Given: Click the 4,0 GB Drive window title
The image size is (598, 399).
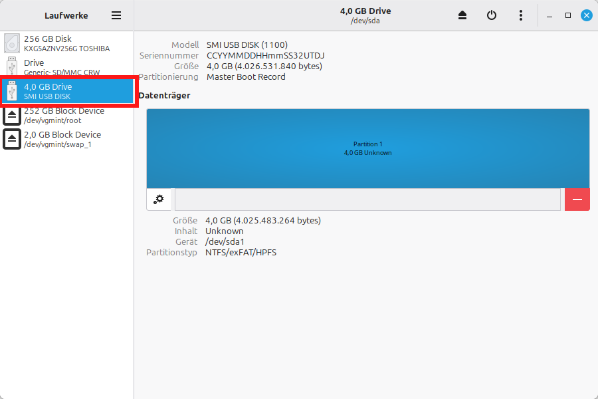Looking at the screenshot, I should tap(365, 11).
